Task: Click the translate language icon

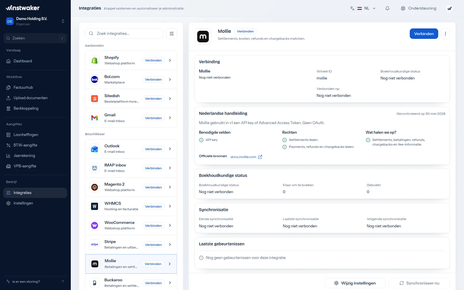Action: [x=352, y=8]
